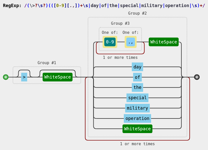Click the WhiteSpace node inside Group #1
The width and height of the screenshot is (208, 150).
click(57, 77)
